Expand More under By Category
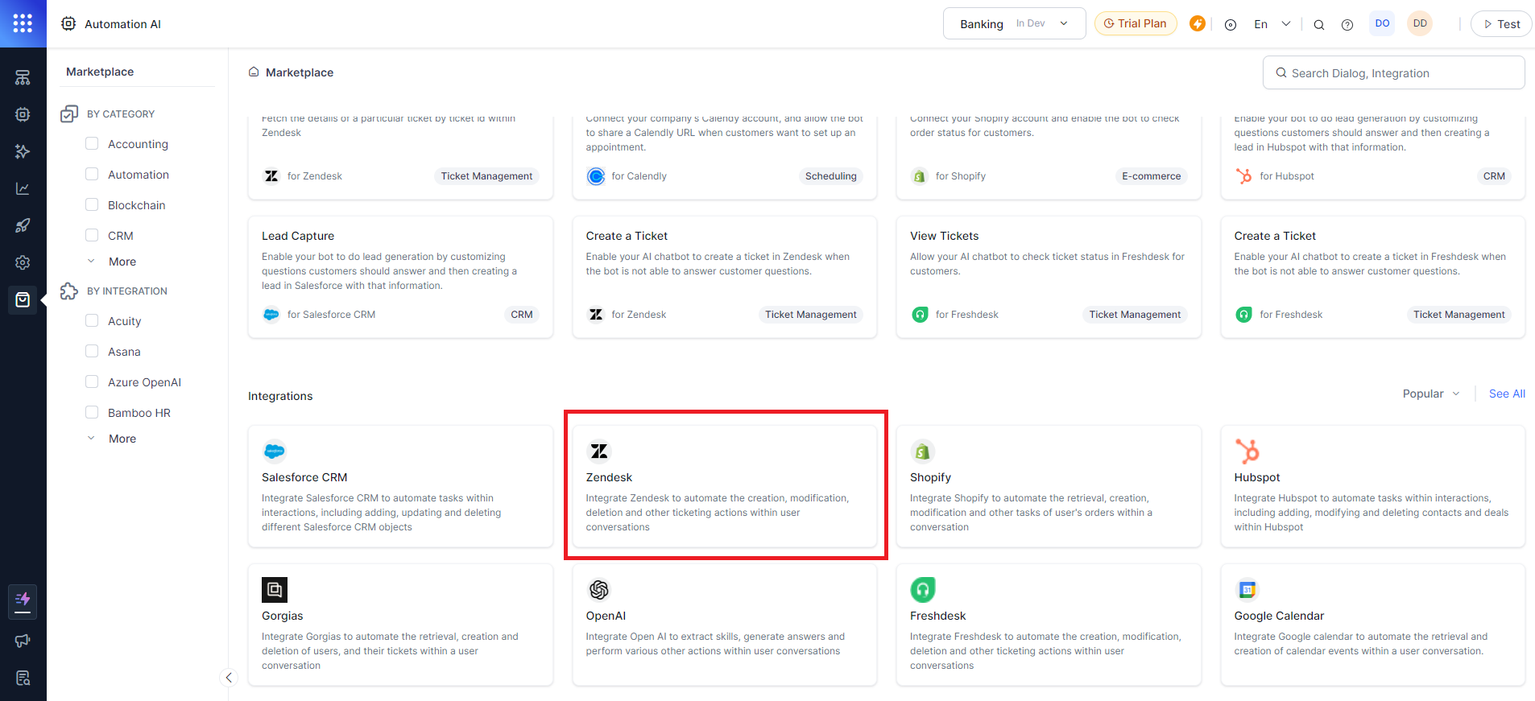The width and height of the screenshot is (1535, 701). coord(122,262)
